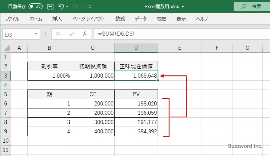Expand the Undo history dropdown arrow
Screen dimensions: 270x156
(x=67, y=7)
